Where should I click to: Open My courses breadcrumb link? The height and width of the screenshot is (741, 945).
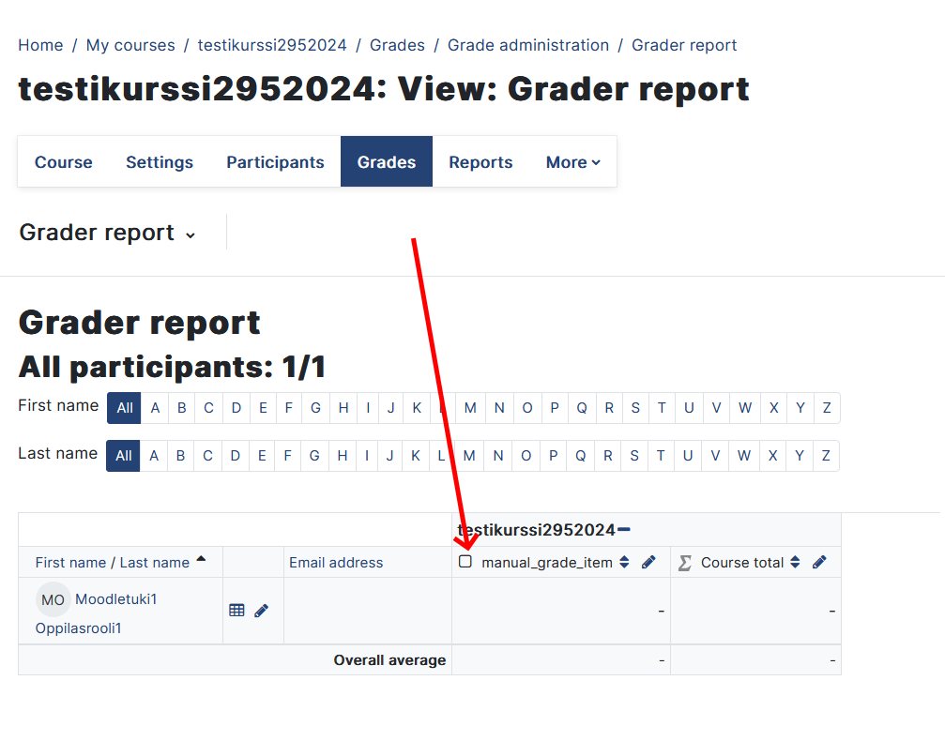click(130, 45)
